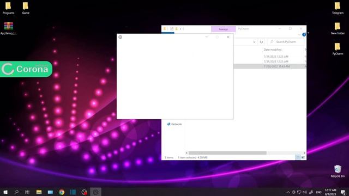The image size is (349, 196).
Task: Select the New folder desktop icon
Action: coord(338,28)
